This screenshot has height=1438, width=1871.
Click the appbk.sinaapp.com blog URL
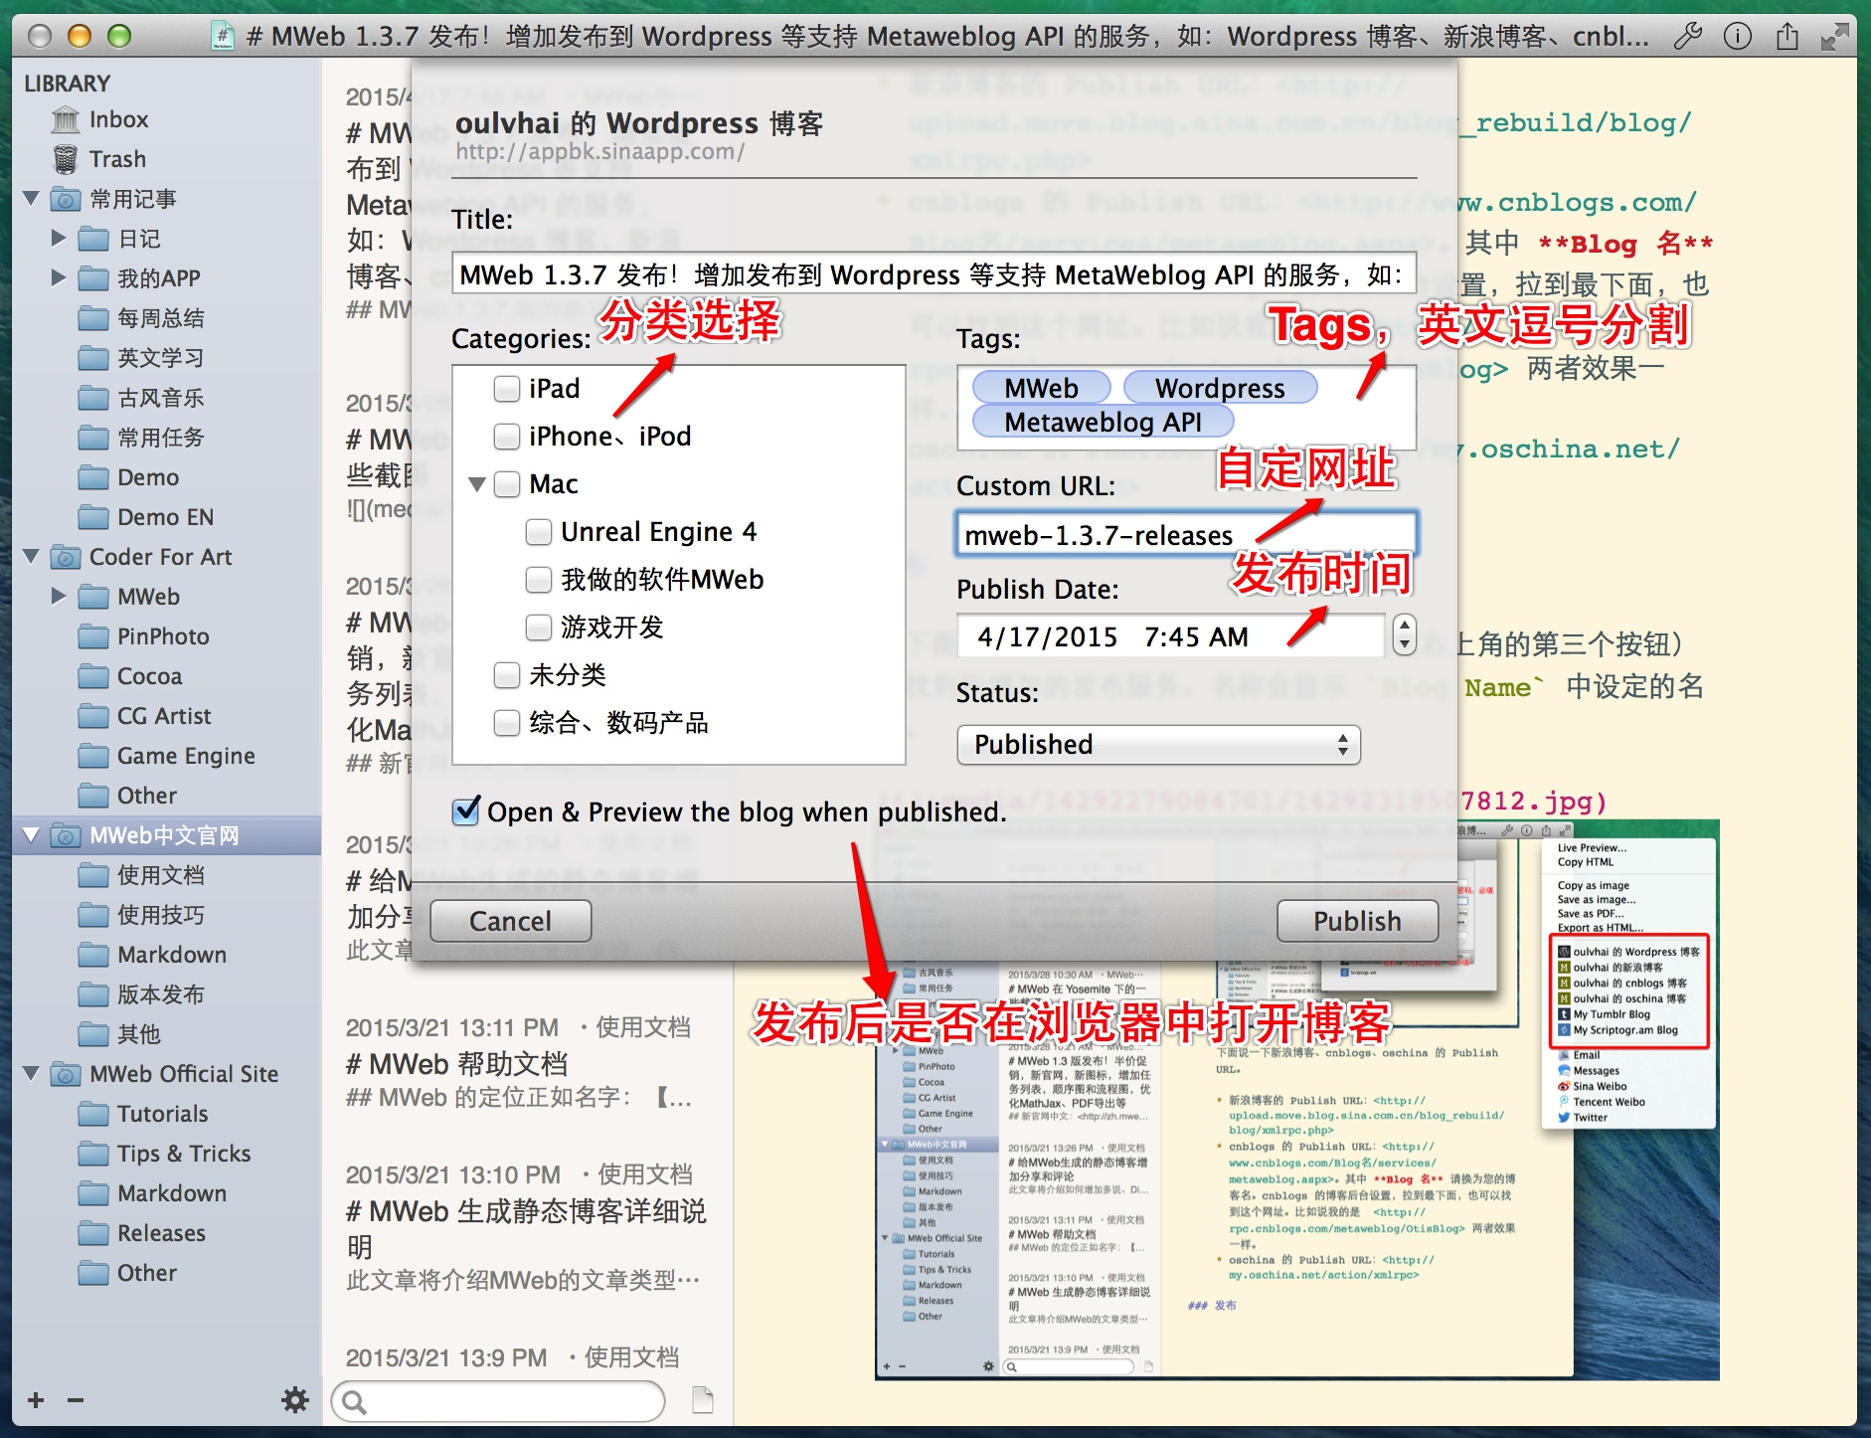600,151
